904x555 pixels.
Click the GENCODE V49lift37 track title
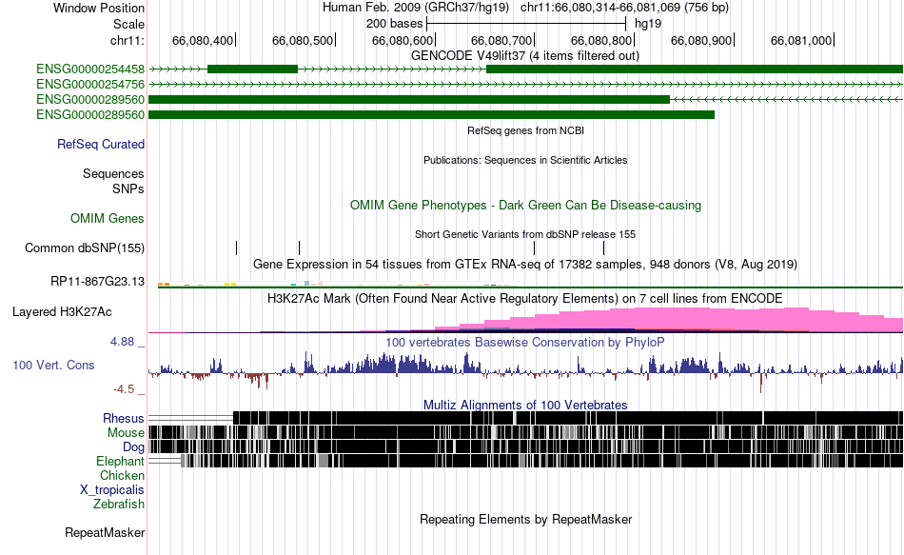[525, 56]
